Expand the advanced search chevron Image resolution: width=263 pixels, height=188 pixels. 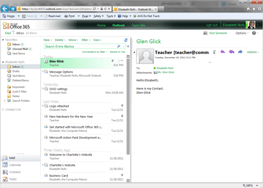tap(128, 46)
